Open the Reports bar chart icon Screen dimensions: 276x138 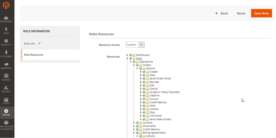pyautogui.click(x=6, y=88)
